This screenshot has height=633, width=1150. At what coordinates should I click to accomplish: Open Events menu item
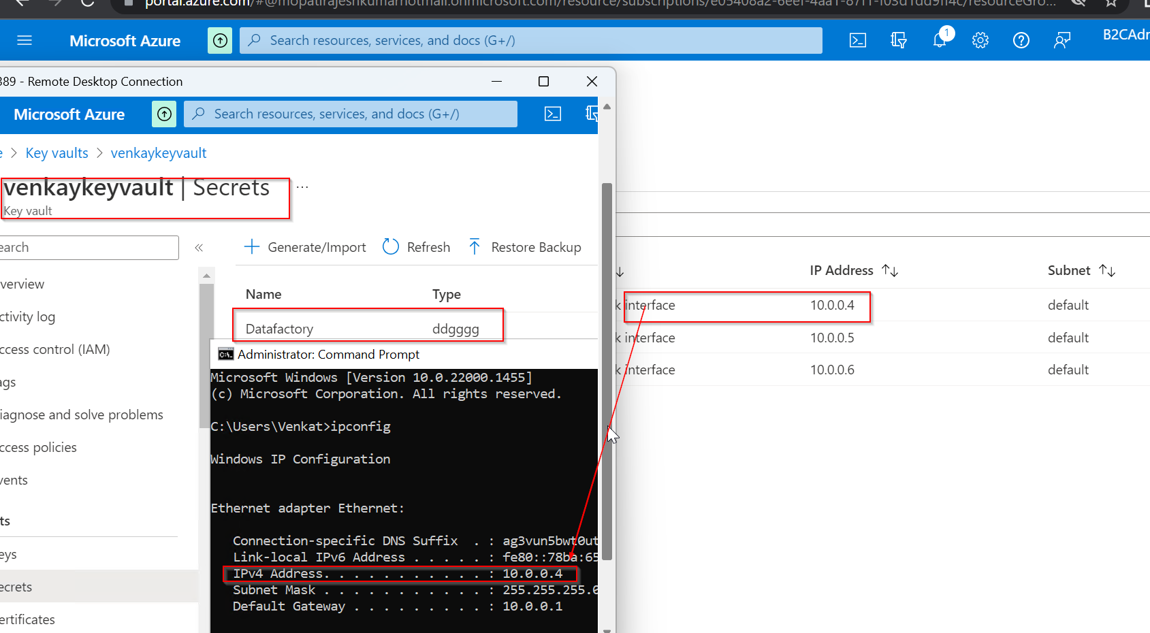pos(14,480)
